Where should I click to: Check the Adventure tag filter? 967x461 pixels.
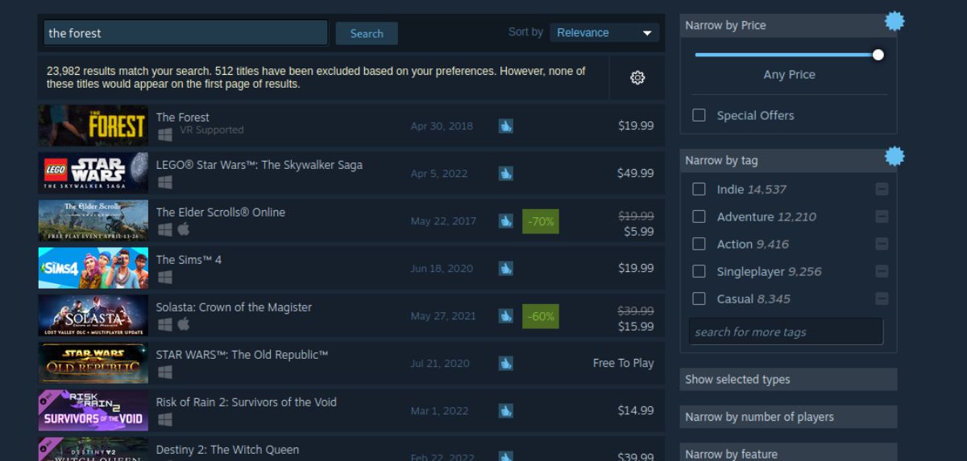699,217
